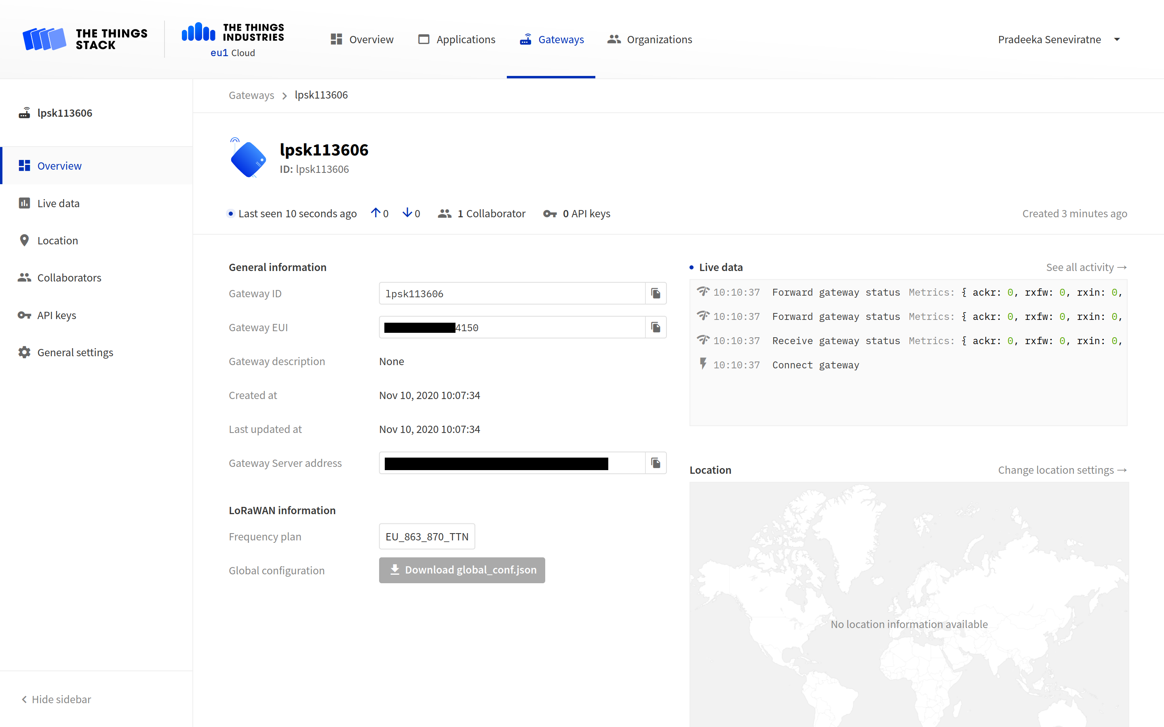Open General settings from sidebar
This screenshot has width=1164, height=727.
point(75,353)
